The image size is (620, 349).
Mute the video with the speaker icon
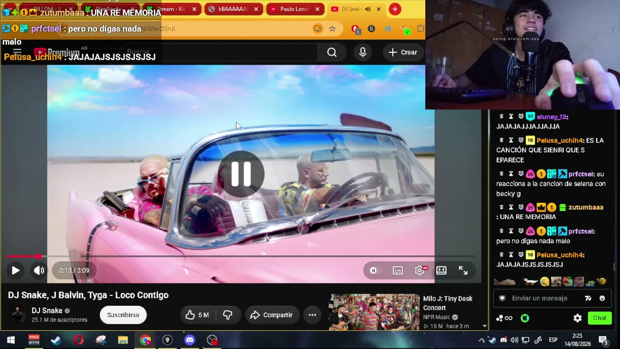39,270
